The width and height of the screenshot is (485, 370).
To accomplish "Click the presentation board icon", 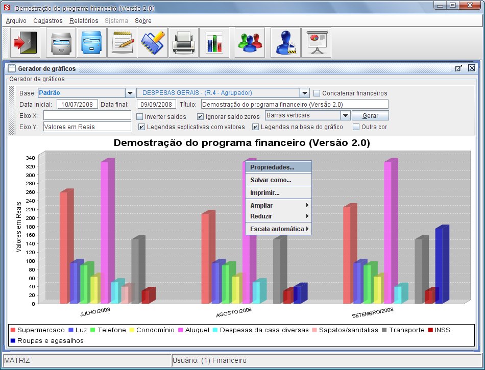I will [316, 43].
